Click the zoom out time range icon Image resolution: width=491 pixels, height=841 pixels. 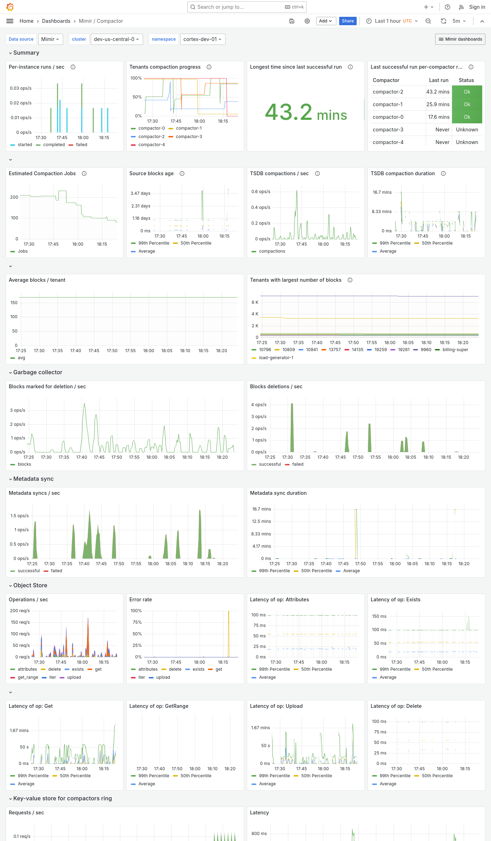[428, 21]
